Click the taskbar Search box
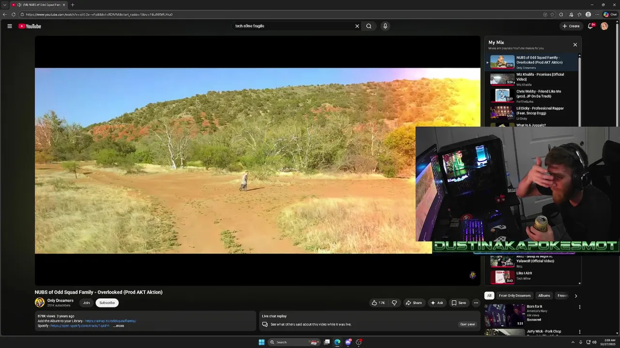The height and width of the screenshot is (348, 620). click(294, 342)
